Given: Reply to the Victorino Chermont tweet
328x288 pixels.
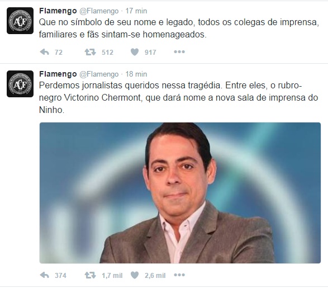Looking at the screenshot, I should coord(44,275).
